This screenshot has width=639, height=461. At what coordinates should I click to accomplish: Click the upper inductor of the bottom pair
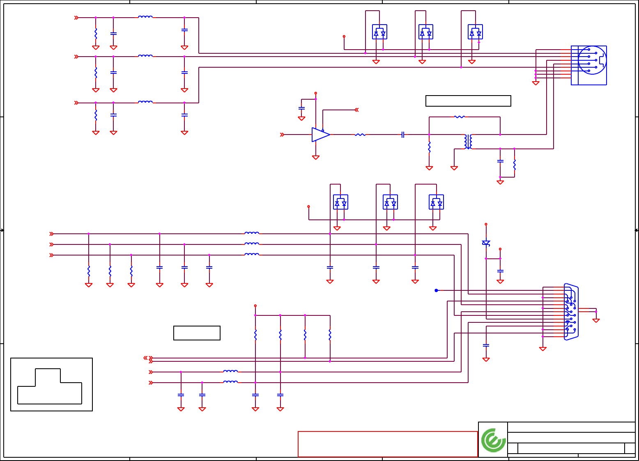pyautogui.click(x=230, y=371)
